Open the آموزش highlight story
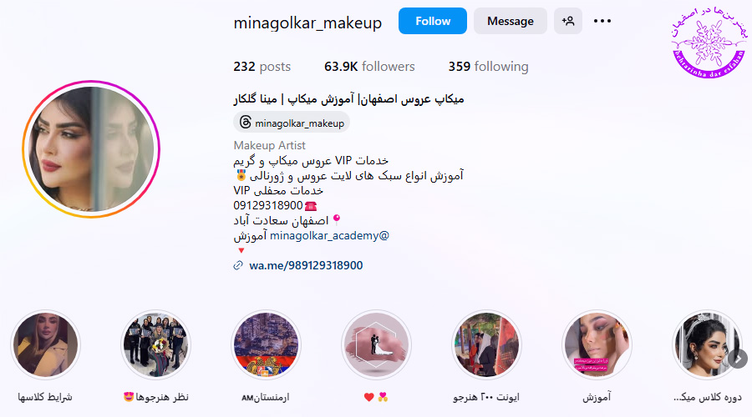 tap(597, 344)
